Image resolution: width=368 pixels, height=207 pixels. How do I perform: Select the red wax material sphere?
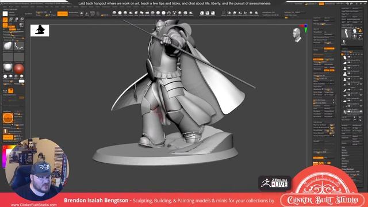pyautogui.click(x=19, y=68)
